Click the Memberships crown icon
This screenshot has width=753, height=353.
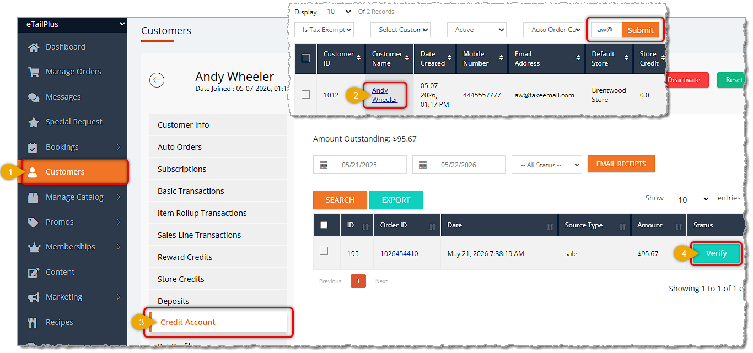(34, 247)
